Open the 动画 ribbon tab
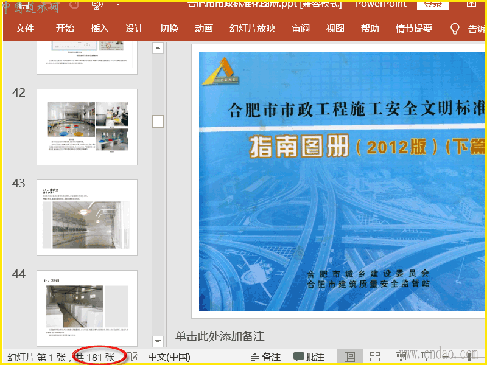The height and width of the screenshot is (365, 487). [204, 29]
